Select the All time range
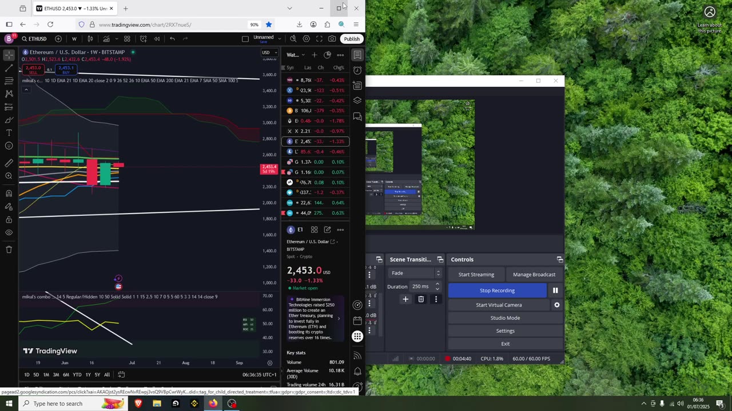The width and height of the screenshot is (732, 411). [x=106, y=374]
